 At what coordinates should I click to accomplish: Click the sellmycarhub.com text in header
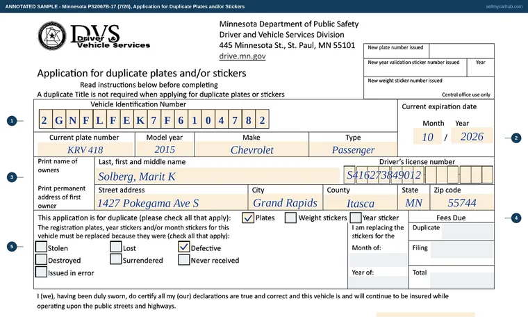[x=504, y=6]
